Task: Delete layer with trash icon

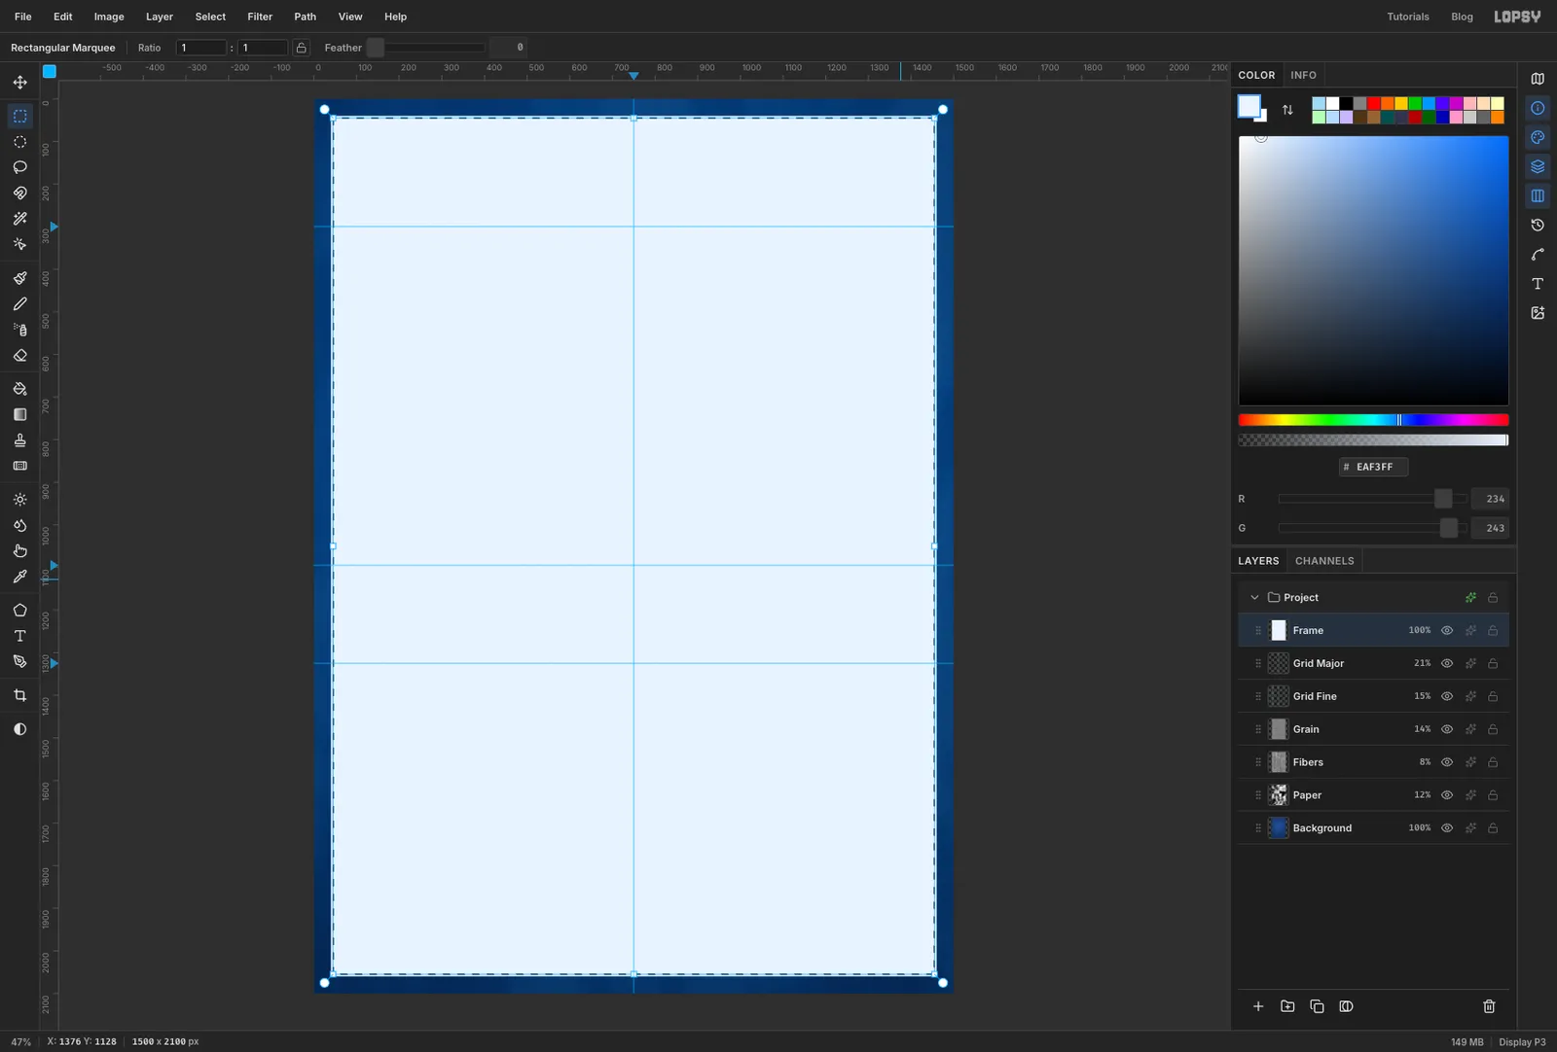Action: tap(1489, 1006)
